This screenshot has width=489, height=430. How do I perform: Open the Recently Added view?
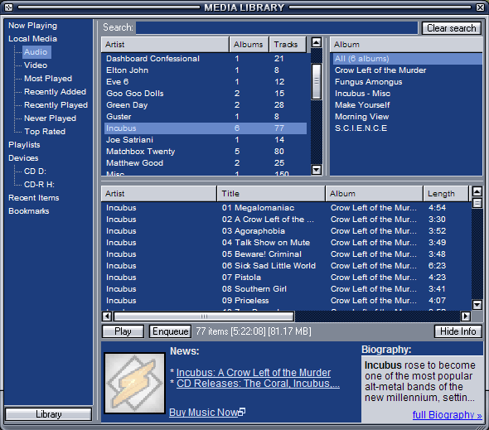tap(55, 92)
